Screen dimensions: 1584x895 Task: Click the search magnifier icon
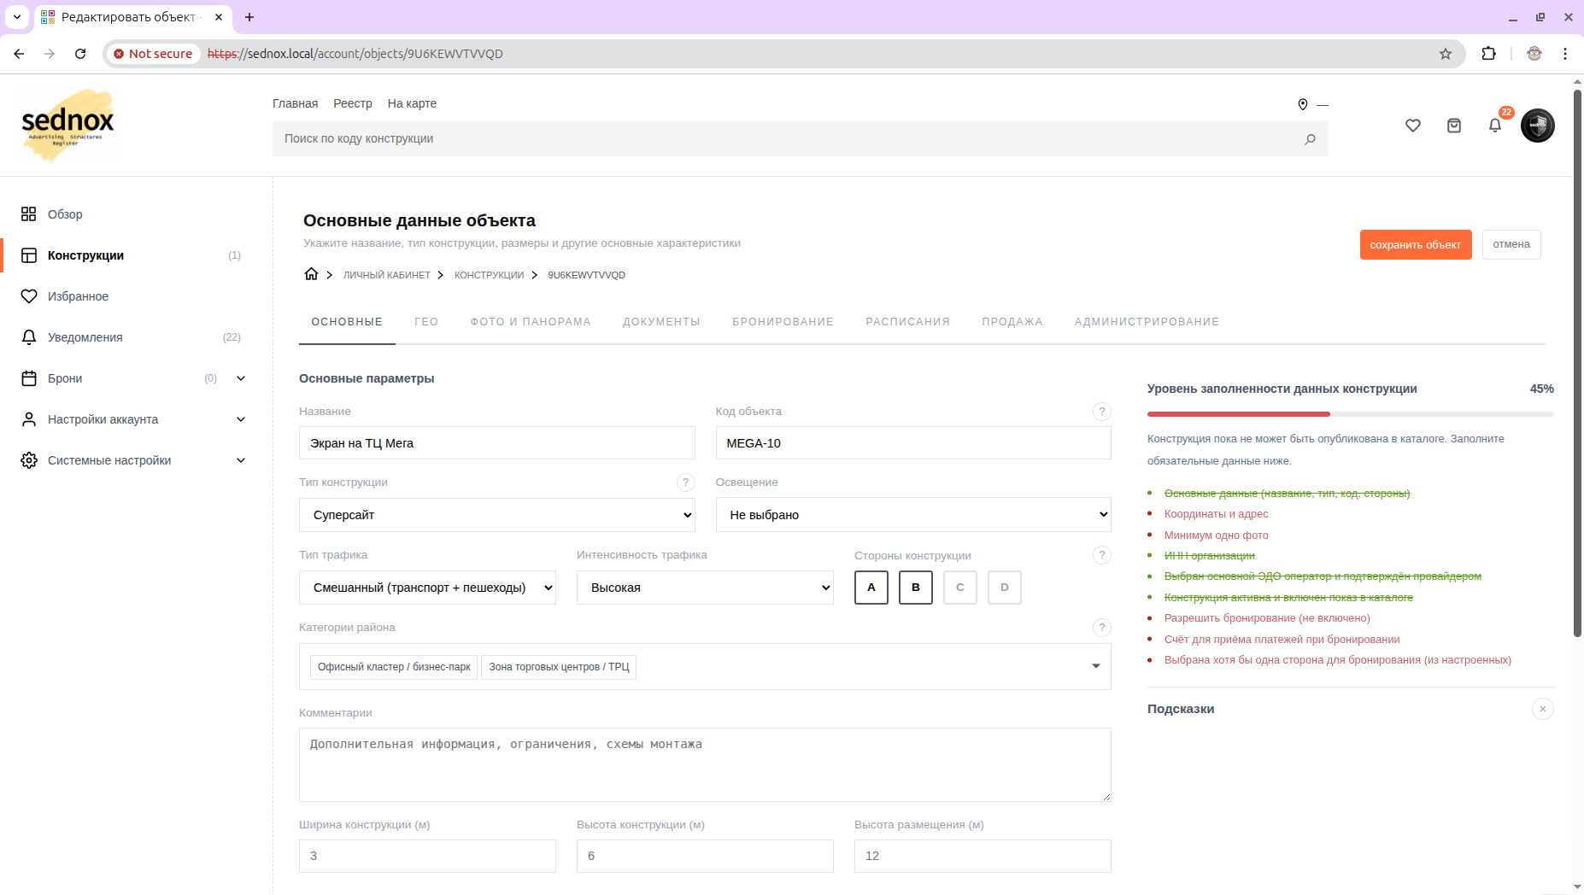pos(1310,139)
